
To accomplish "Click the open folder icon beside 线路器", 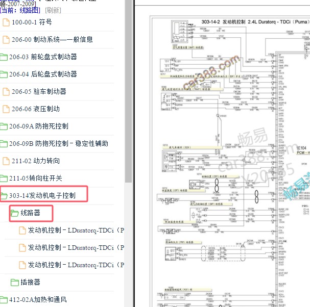I will (14, 213).
